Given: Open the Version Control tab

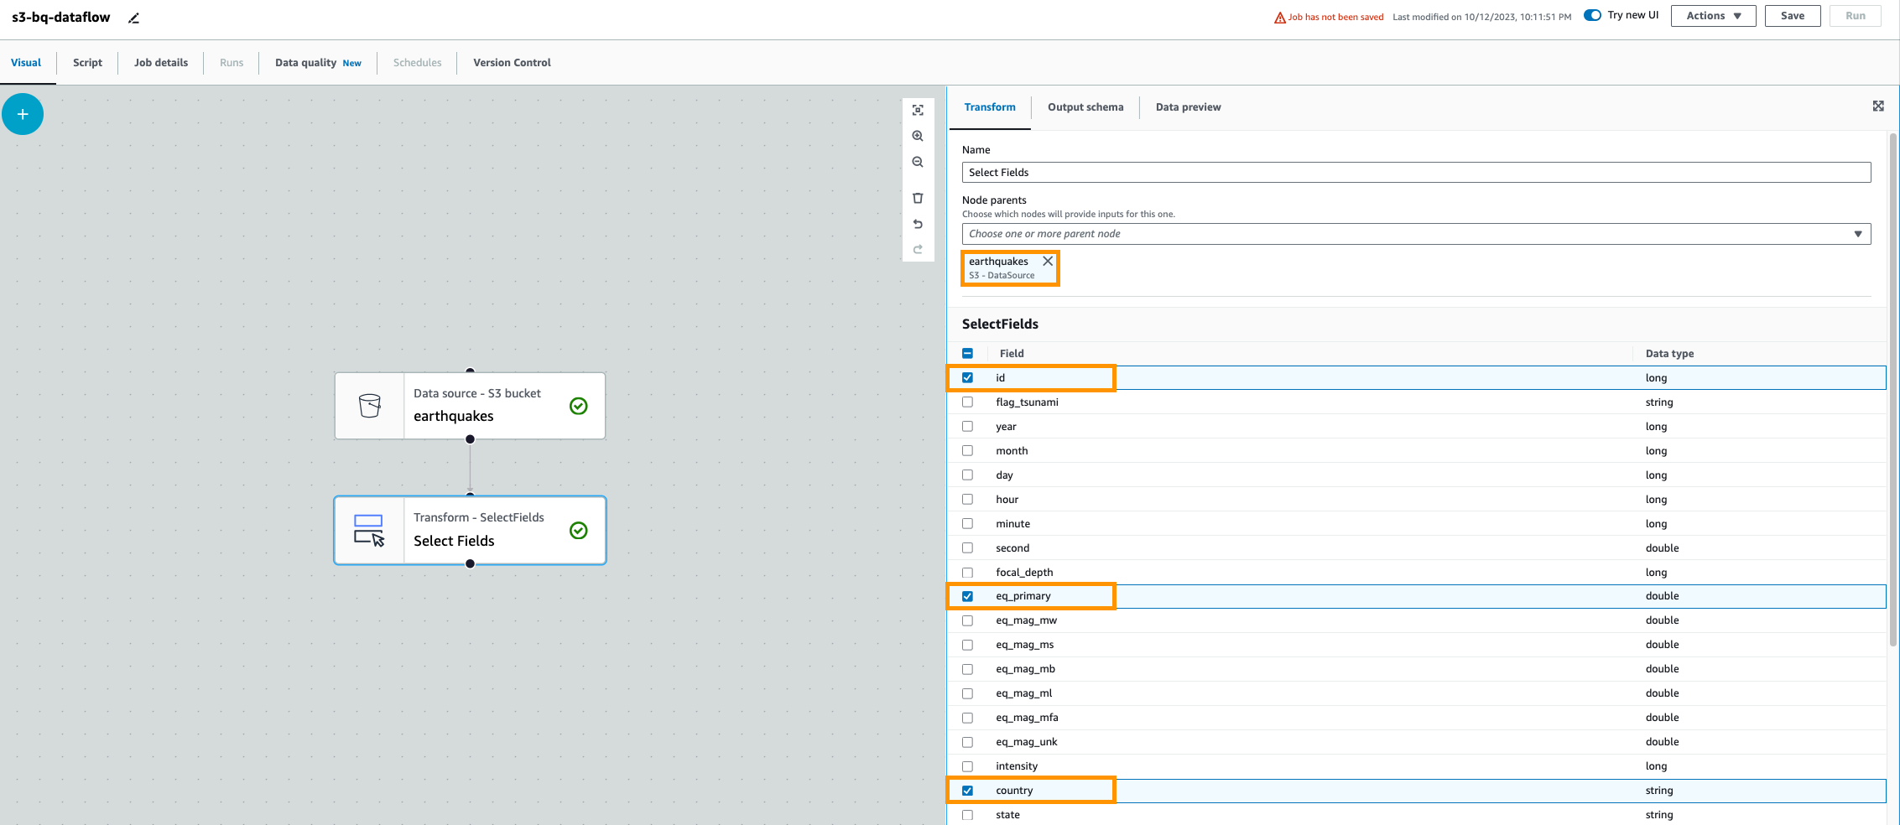Looking at the screenshot, I should click(x=512, y=63).
